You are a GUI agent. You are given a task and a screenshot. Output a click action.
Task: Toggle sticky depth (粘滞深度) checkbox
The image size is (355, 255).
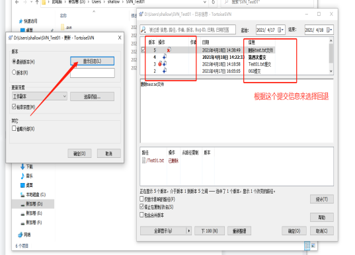point(14,106)
